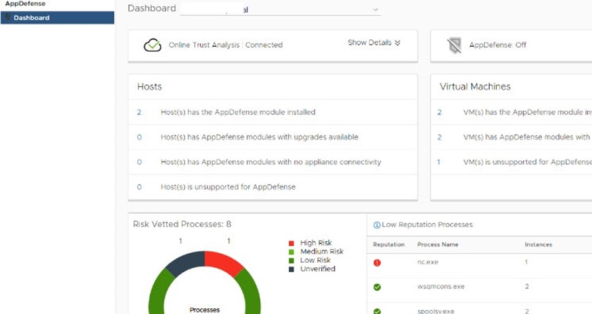
Task: Click the shield icon beside Dashboard in sidebar
Action: [8, 17]
